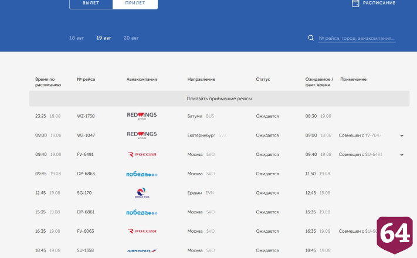Click Время по расписанию column header

tap(48, 82)
